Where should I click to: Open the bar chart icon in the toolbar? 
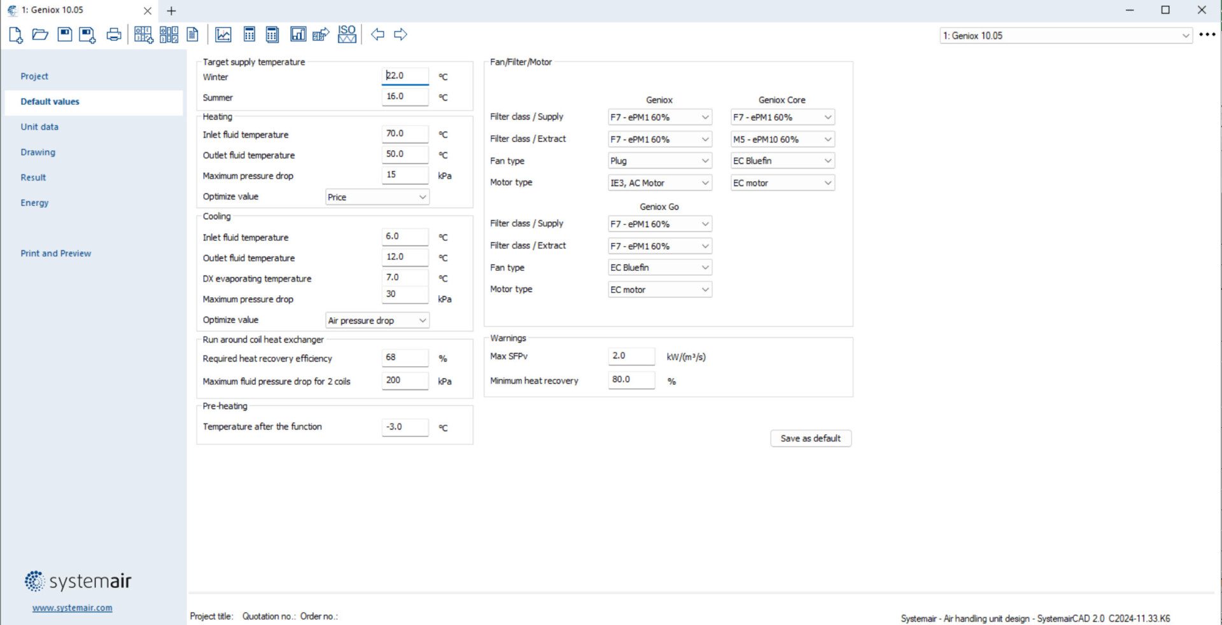click(298, 34)
